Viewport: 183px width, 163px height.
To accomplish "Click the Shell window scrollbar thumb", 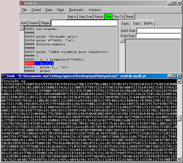I will pos(179,118).
